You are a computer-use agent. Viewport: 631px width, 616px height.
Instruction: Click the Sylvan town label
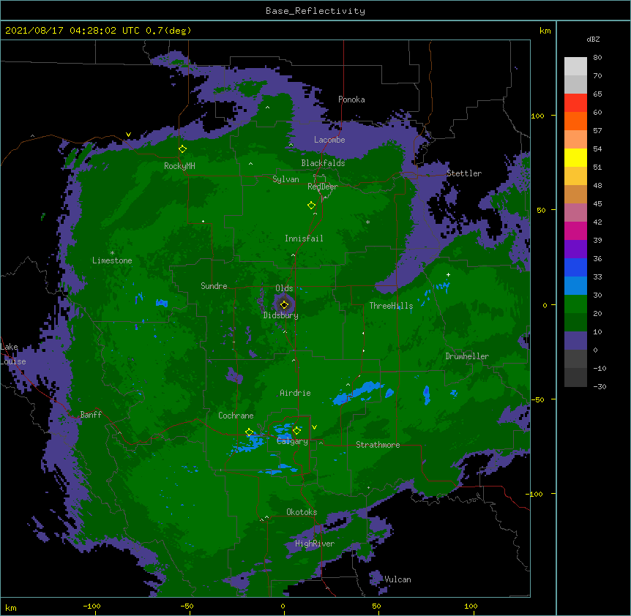click(285, 179)
